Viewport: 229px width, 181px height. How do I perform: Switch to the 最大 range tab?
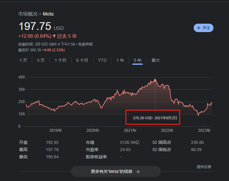coord(156,60)
